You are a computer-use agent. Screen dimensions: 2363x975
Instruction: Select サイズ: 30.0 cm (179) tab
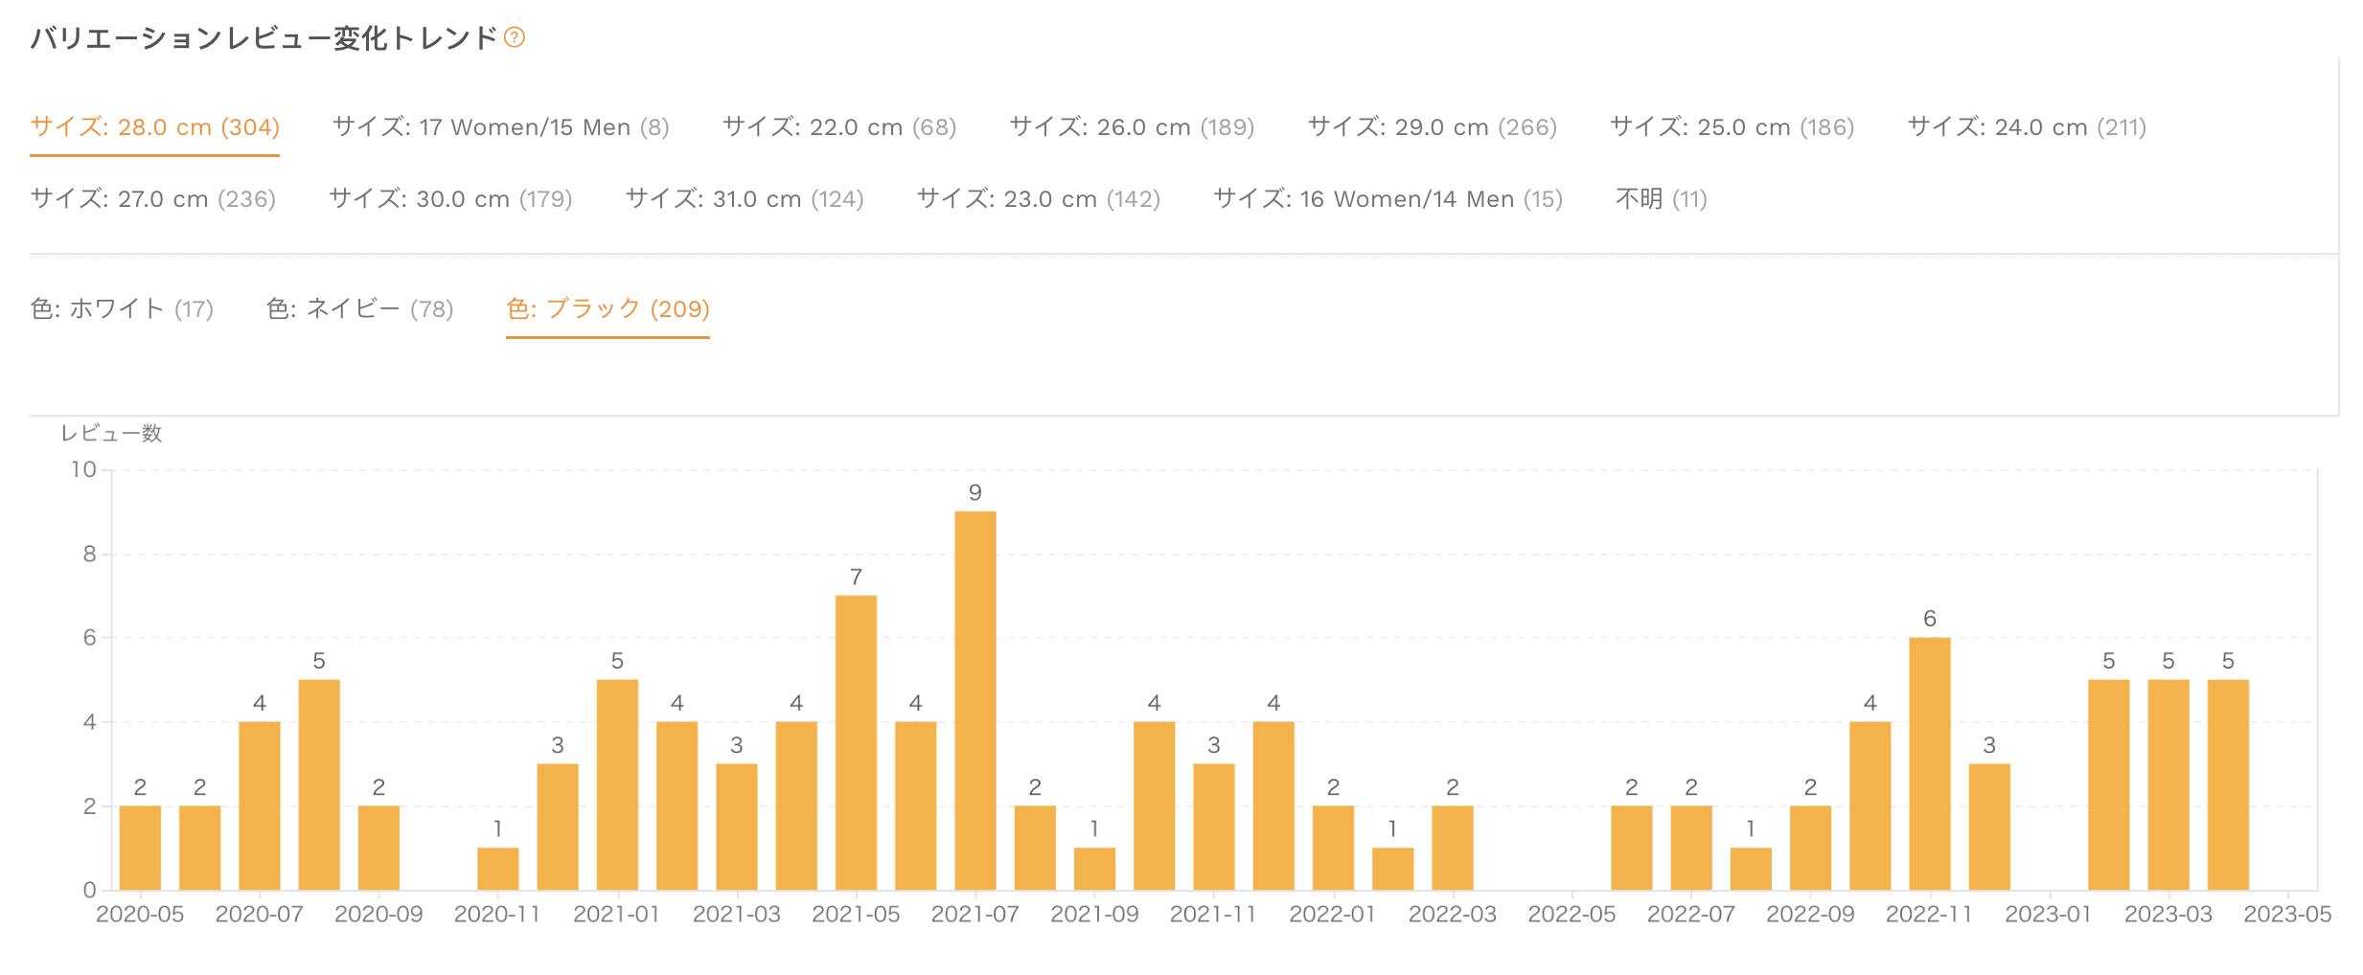coord(450,199)
